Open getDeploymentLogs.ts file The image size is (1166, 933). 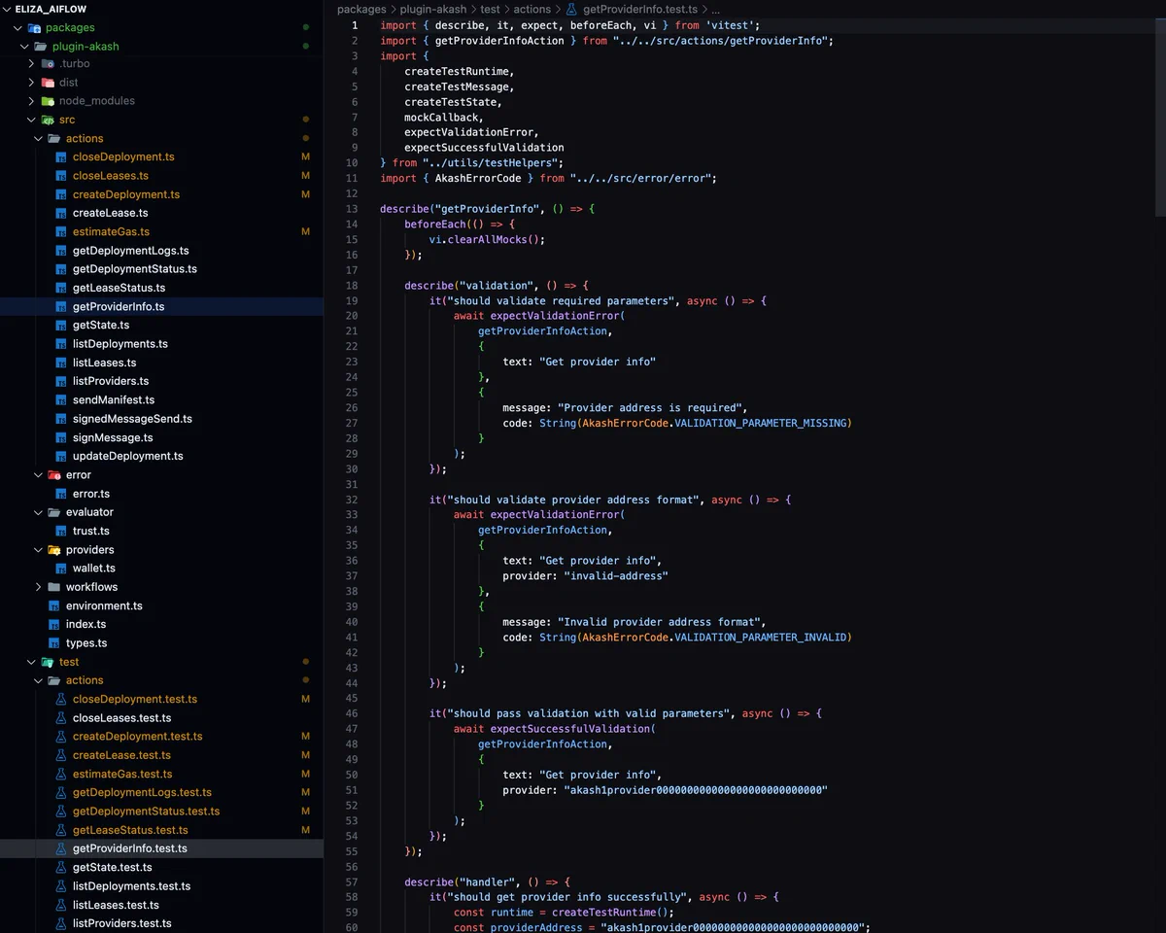[131, 251]
